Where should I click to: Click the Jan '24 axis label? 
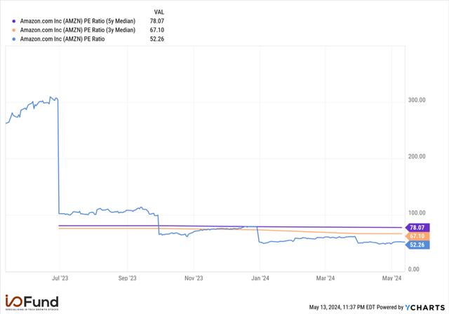(x=260, y=278)
